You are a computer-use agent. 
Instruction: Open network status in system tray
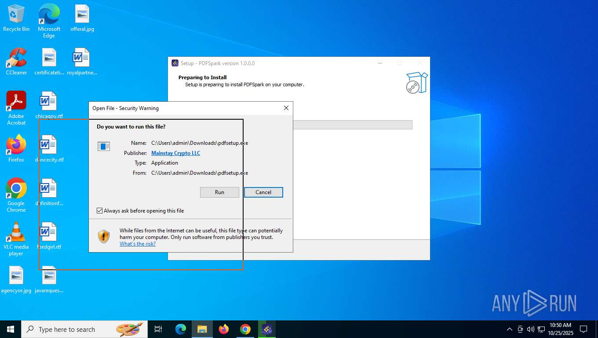(x=541, y=329)
